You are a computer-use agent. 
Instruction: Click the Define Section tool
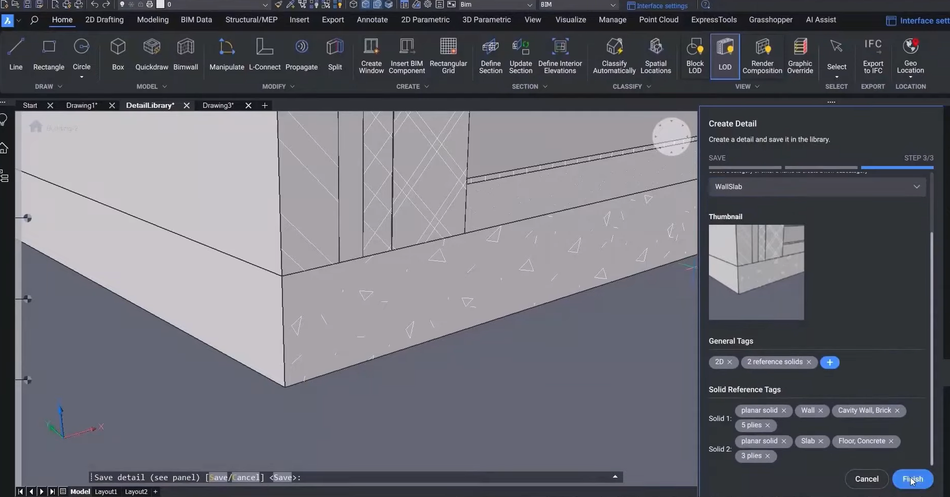pos(490,56)
